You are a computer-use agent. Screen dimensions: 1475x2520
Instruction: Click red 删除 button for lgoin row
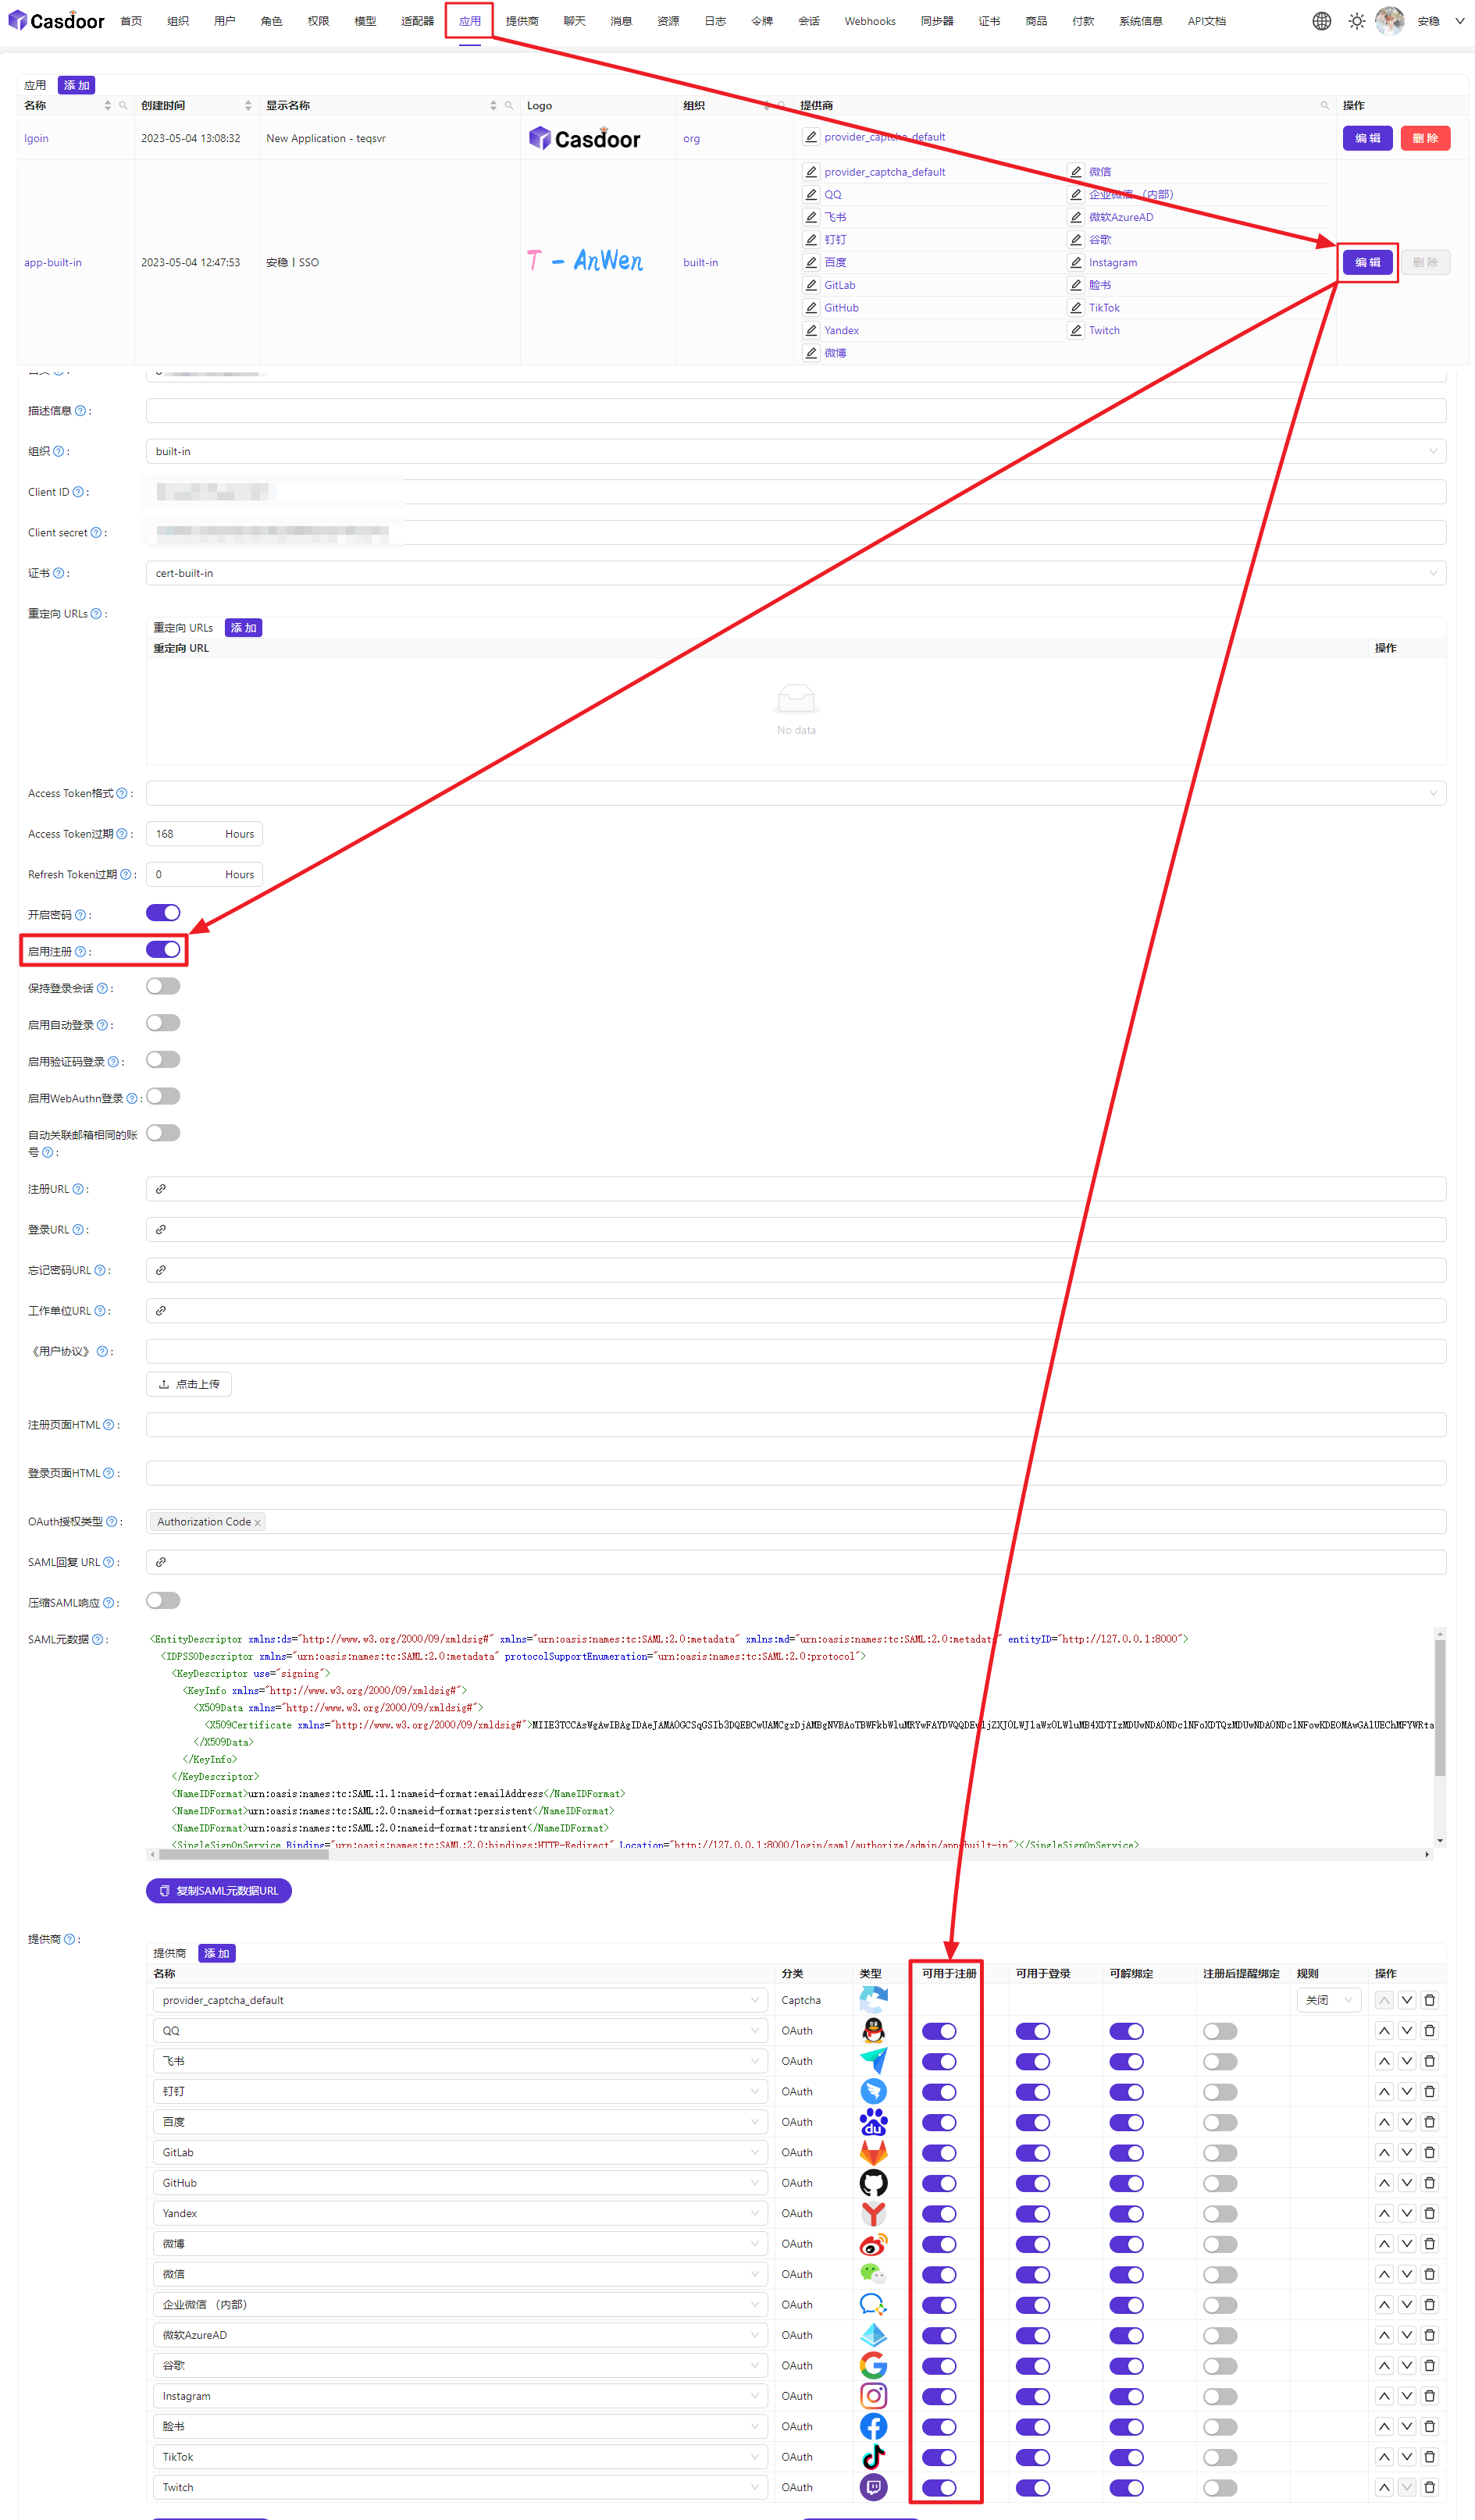(1425, 139)
